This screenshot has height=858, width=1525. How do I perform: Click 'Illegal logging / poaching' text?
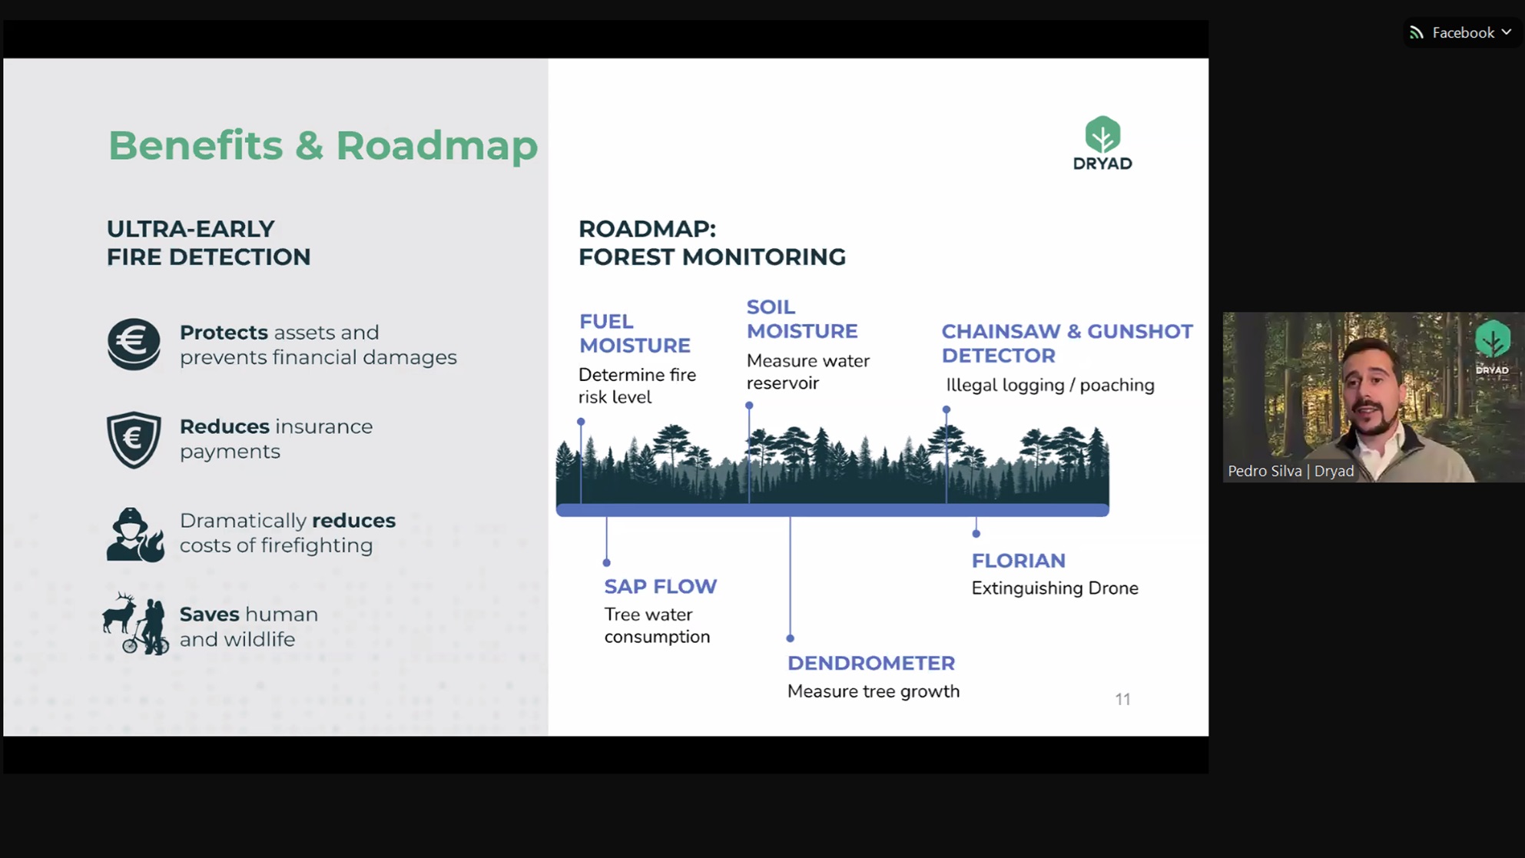point(1050,385)
